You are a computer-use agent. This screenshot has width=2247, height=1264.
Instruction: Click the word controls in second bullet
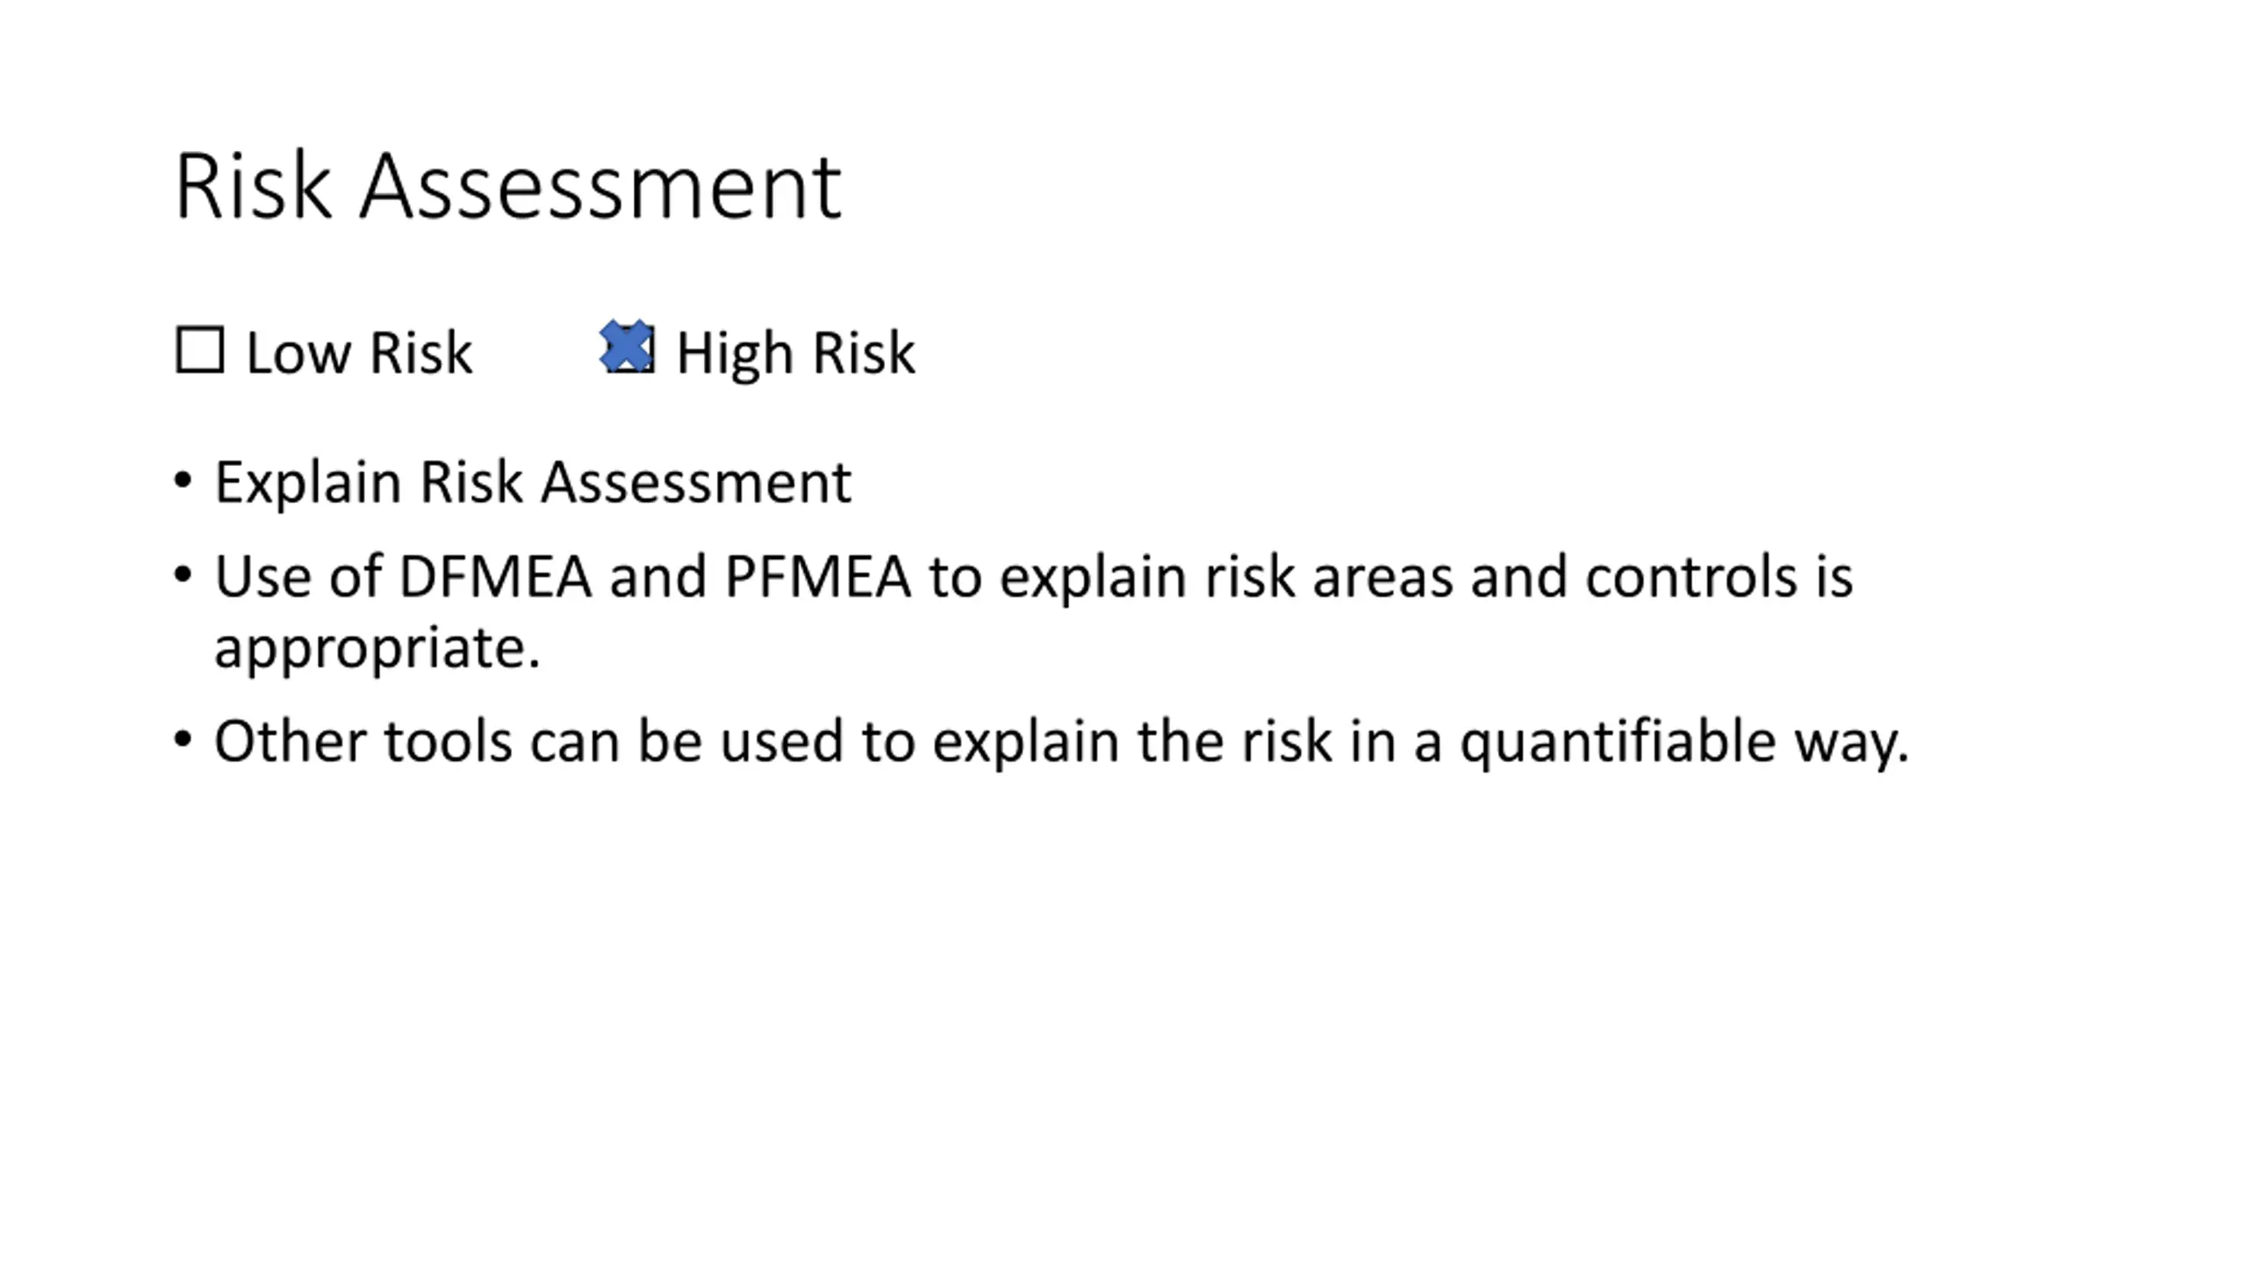[x=1691, y=577]
